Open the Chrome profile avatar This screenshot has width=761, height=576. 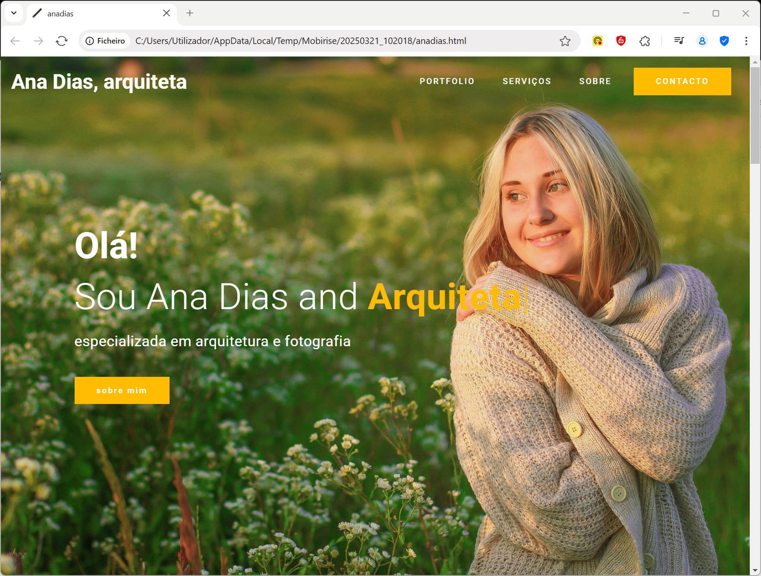pyautogui.click(x=702, y=41)
